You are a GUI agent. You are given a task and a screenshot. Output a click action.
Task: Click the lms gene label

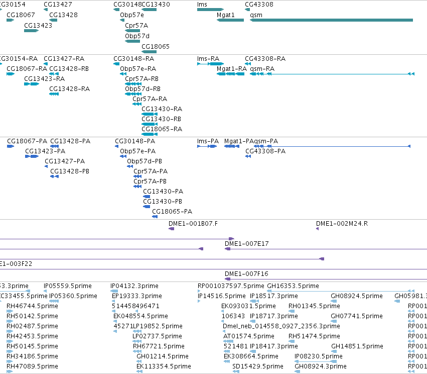[202, 5]
